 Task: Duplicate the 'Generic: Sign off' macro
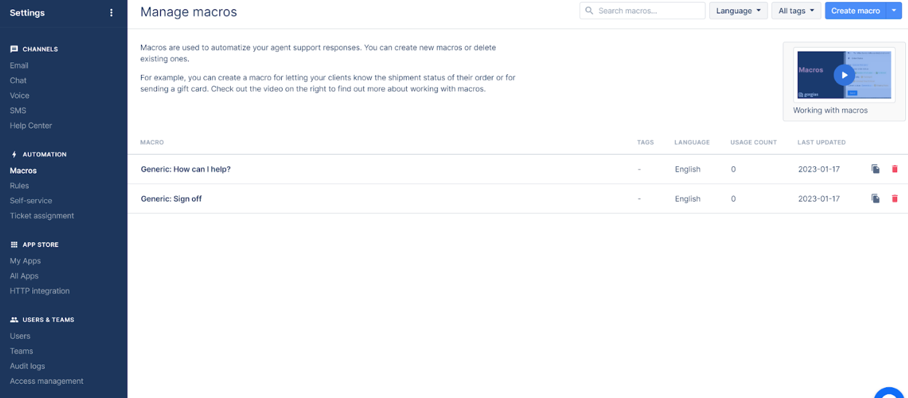click(875, 198)
